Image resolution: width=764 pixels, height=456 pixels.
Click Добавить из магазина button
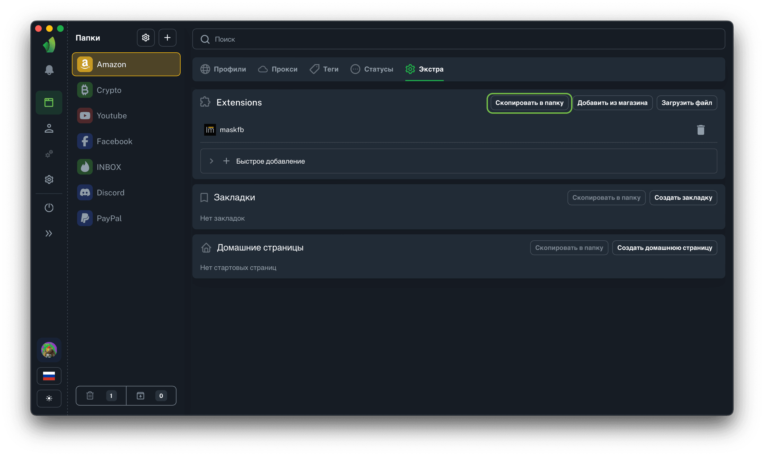point(612,103)
